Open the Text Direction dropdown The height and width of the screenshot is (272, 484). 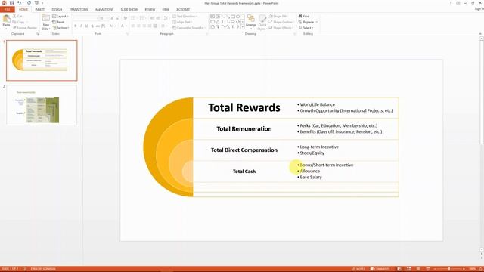(x=185, y=16)
